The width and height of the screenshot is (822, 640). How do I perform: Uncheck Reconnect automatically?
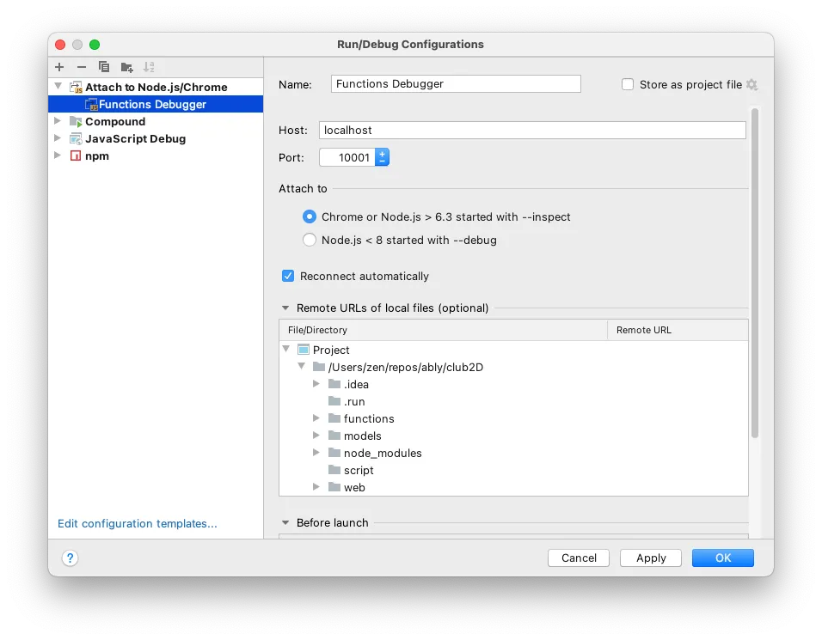click(x=288, y=276)
